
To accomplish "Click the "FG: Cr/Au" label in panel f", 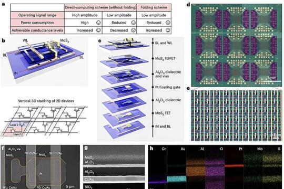I will [43, 187].
